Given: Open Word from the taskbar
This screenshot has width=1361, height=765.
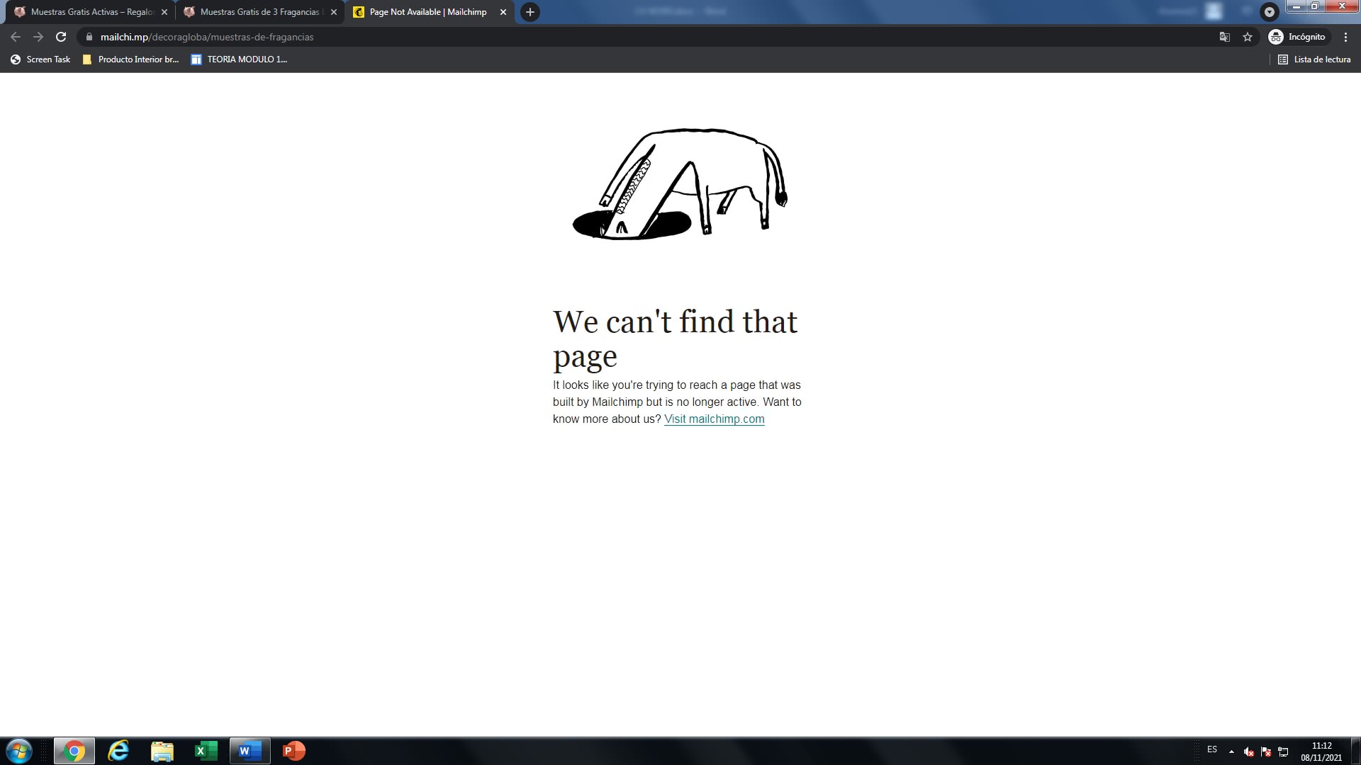Looking at the screenshot, I should (250, 751).
